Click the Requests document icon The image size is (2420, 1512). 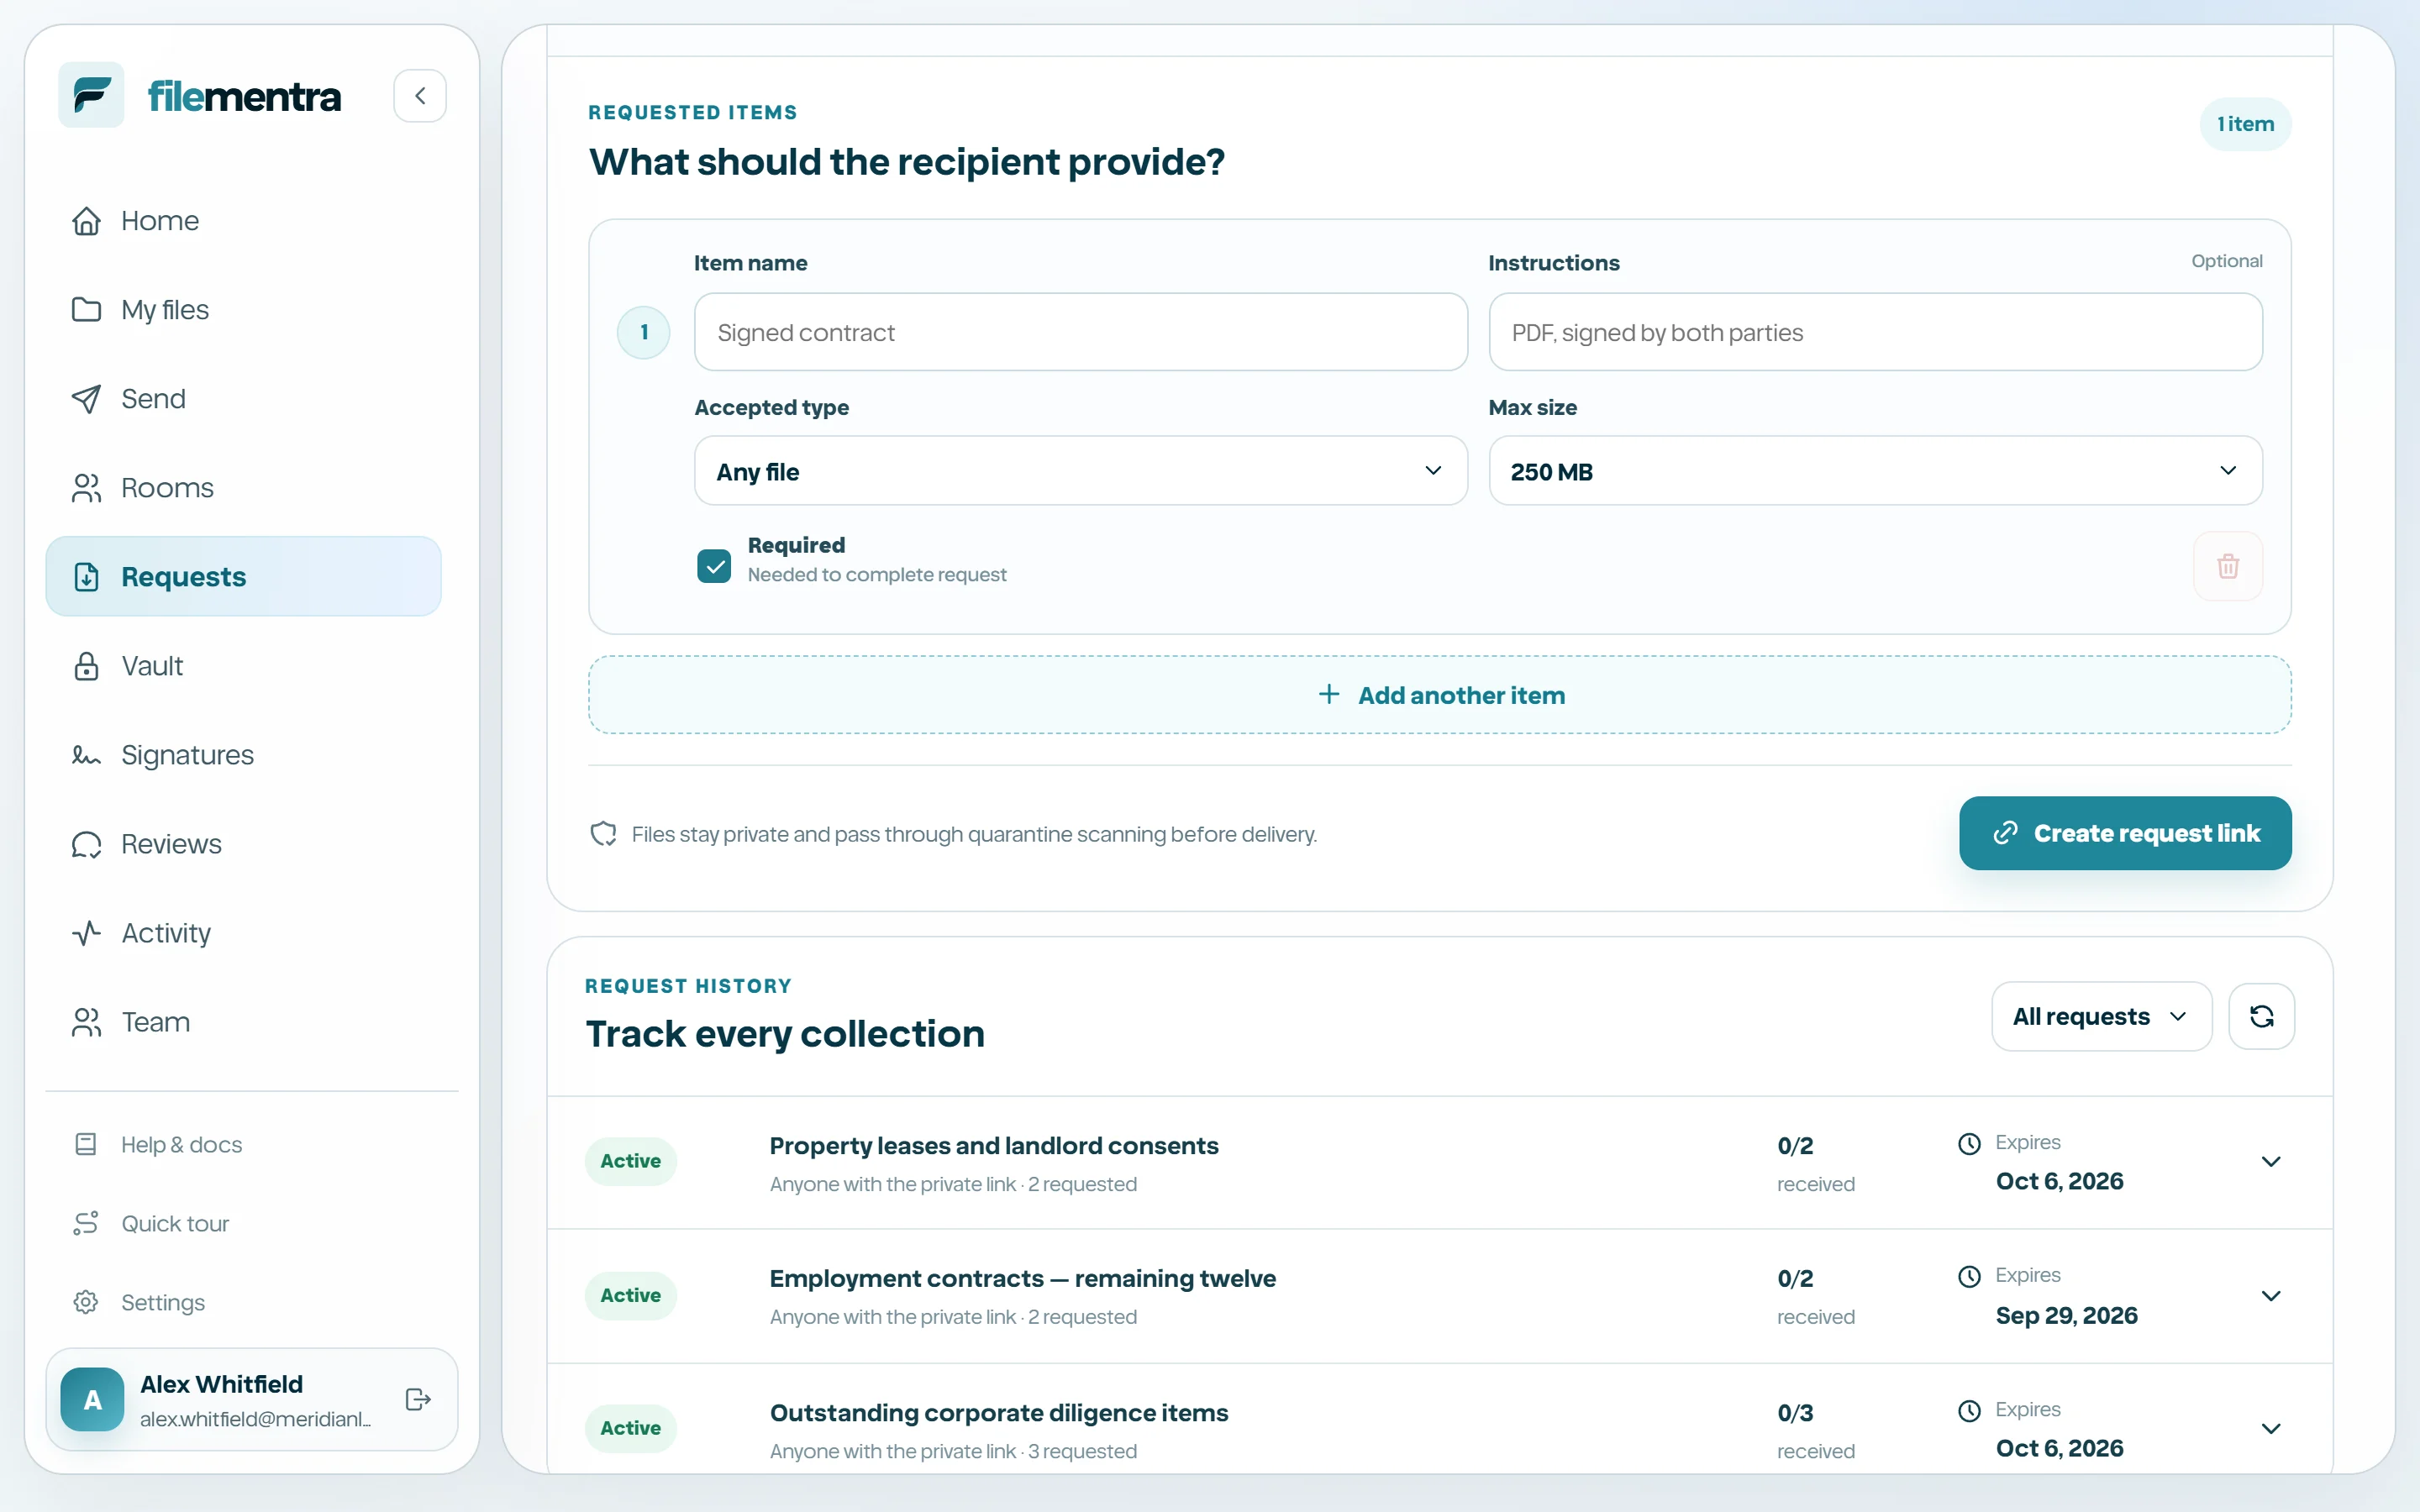pyautogui.click(x=87, y=577)
